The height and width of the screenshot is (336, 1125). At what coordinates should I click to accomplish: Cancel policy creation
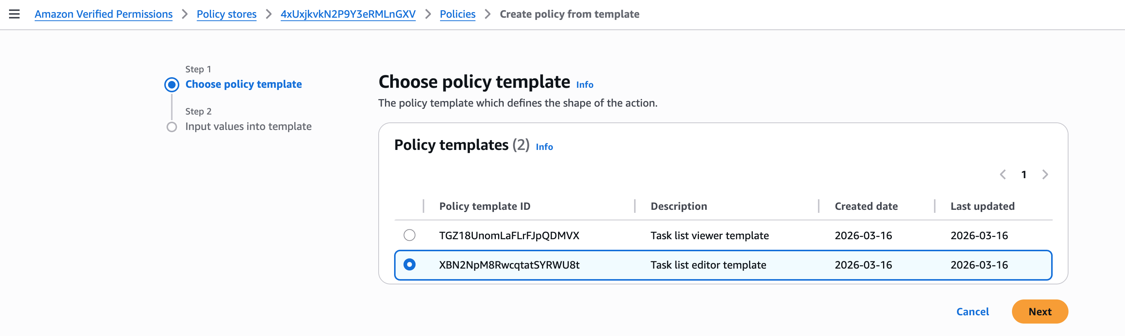click(x=972, y=312)
